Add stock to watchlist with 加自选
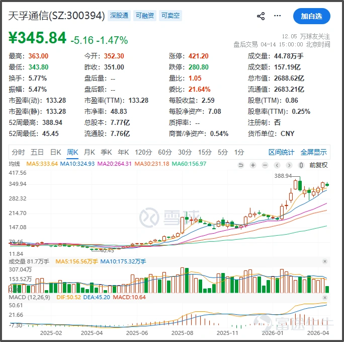Screen dimensions: 344x342 [311, 16]
